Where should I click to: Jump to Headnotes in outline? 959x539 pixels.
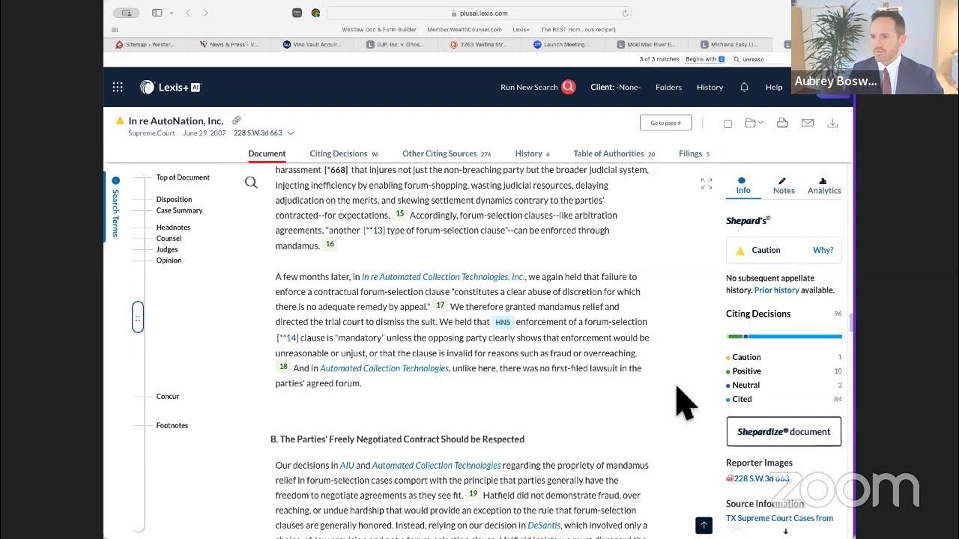[173, 228]
